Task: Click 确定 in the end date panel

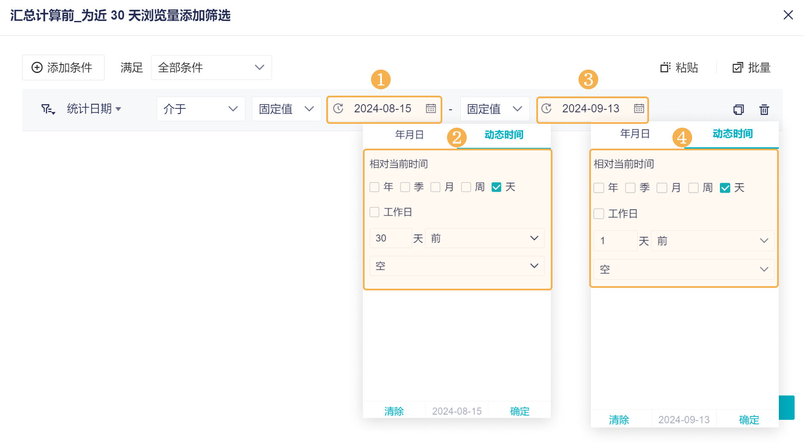Action: point(749,420)
